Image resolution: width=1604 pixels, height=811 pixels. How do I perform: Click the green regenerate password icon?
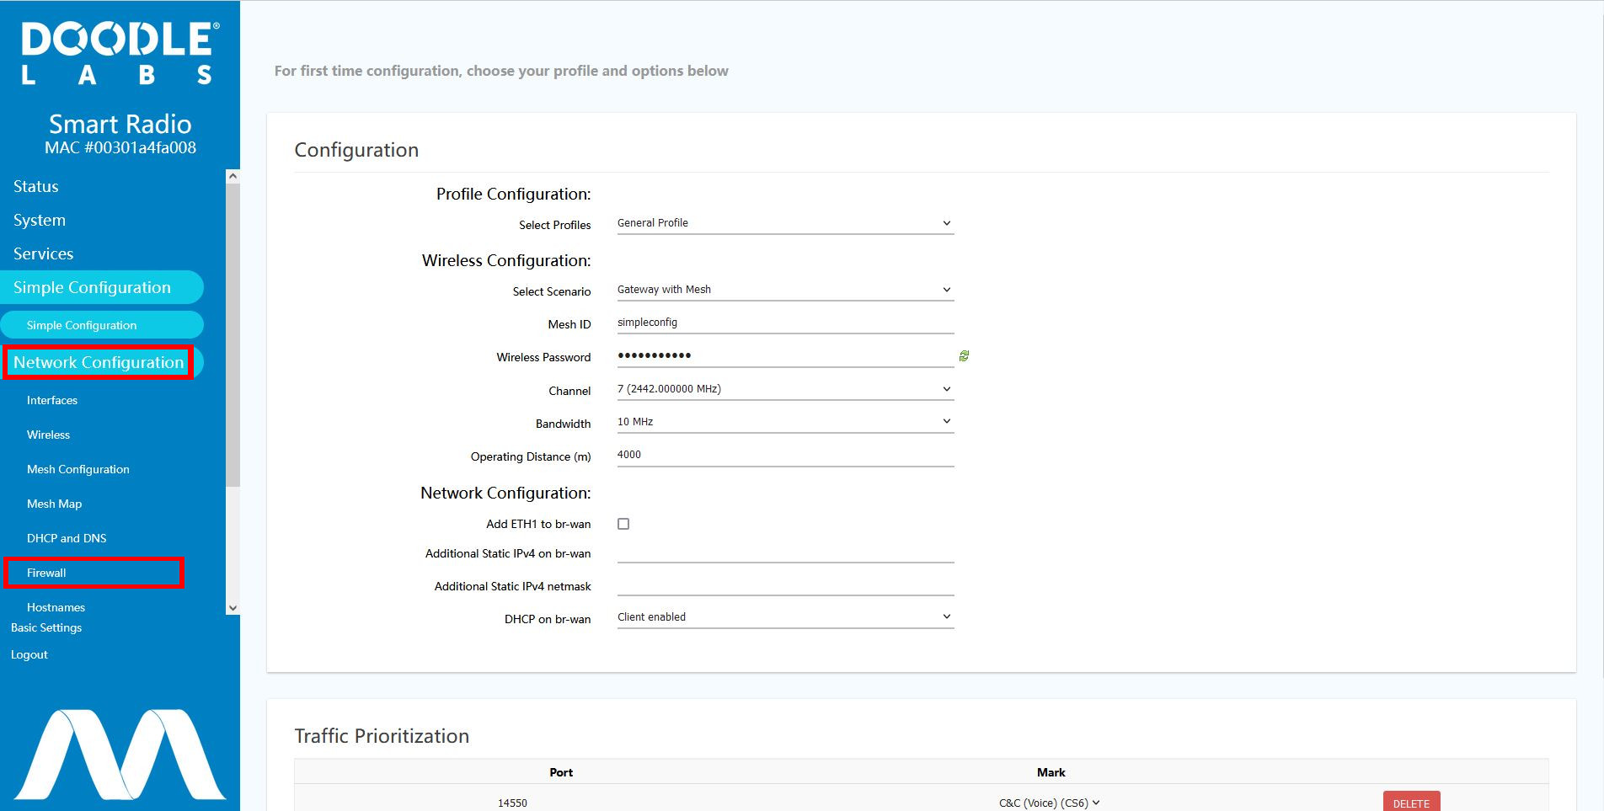coord(964,356)
